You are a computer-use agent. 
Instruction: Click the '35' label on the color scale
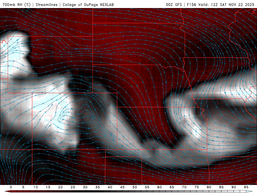(98, 187)
